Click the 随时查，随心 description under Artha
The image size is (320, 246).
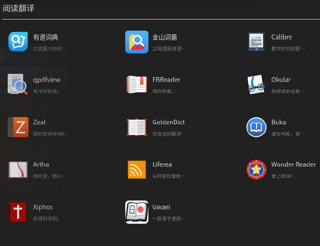point(50,176)
